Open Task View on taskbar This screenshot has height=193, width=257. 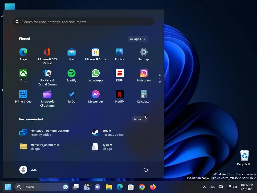[x=76, y=187]
